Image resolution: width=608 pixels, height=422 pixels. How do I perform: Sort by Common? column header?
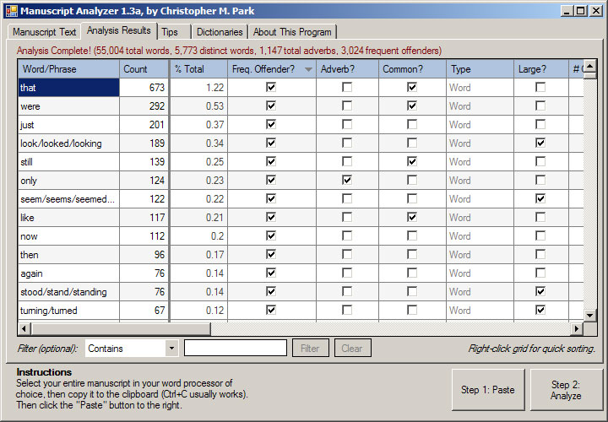point(412,69)
